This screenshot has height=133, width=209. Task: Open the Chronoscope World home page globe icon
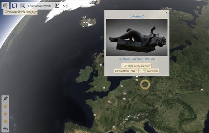tap(5, 6)
